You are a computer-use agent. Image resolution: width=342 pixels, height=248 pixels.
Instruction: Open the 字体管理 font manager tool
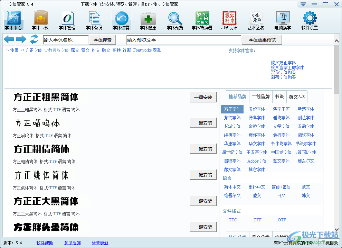tap(67, 20)
